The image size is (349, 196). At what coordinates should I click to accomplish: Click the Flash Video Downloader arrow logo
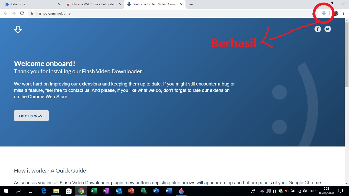point(18,29)
